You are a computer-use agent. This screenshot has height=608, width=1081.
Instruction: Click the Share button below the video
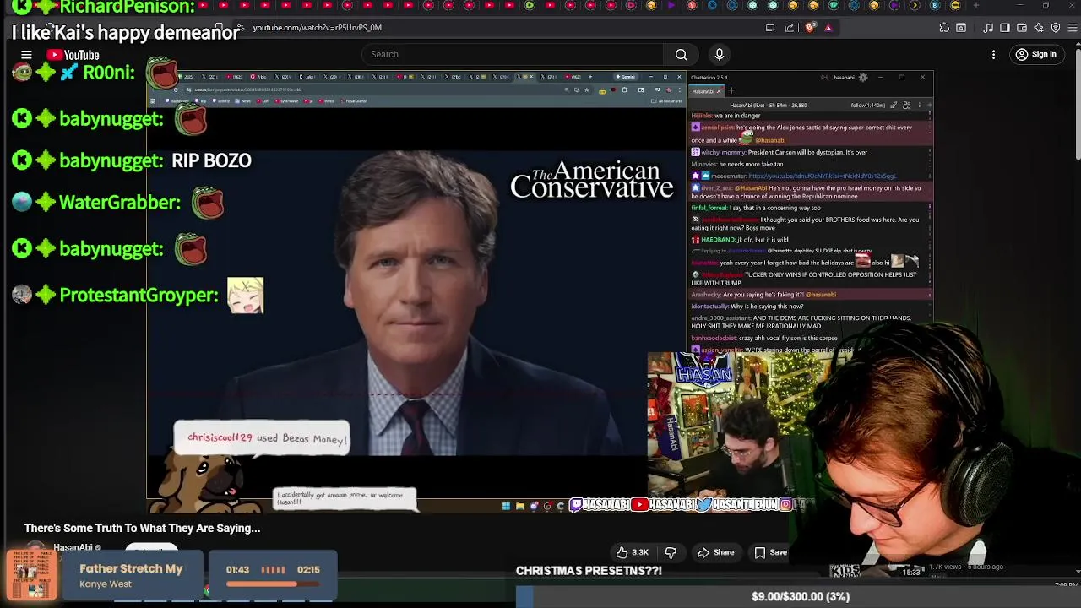(x=715, y=552)
